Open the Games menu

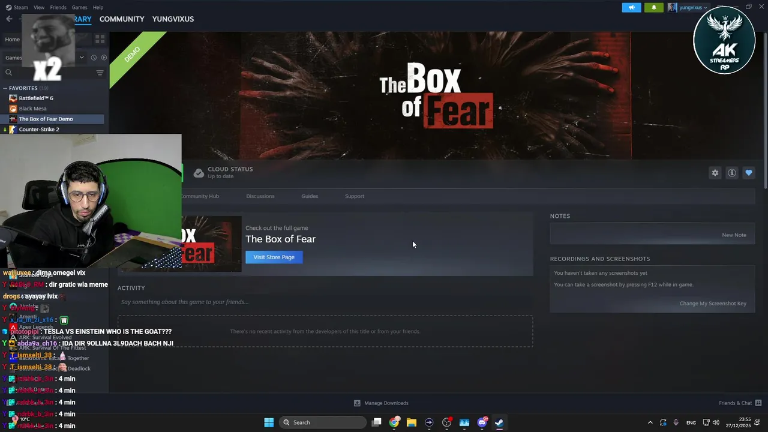tap(79, 7)
